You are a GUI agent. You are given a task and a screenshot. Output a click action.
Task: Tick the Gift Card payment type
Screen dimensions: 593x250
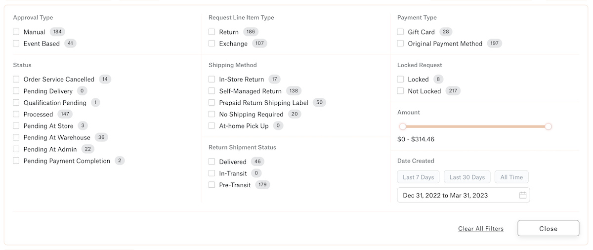(x=401, y=32)
